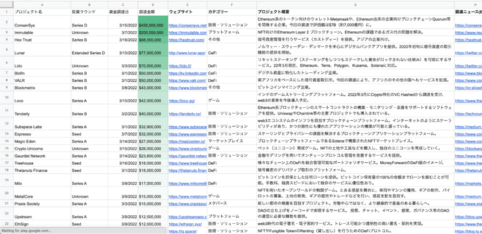Screen dimensions: 482x234
Task: Select the 3/16/2022 date for Treehouse
Action: pos(123,163)
